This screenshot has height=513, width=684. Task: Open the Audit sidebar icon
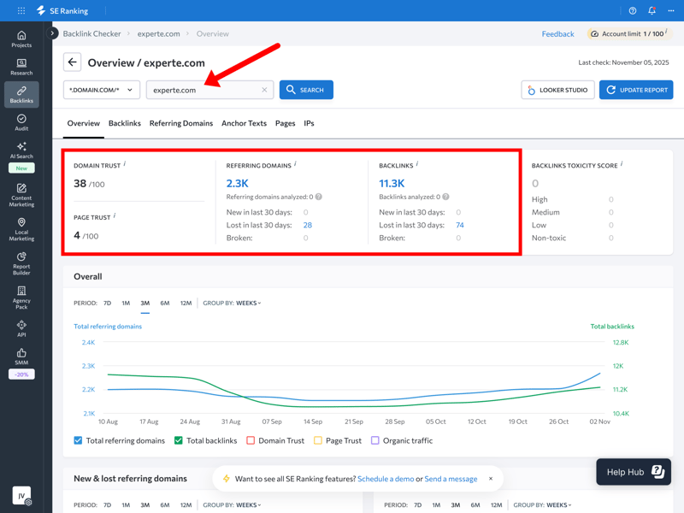(21, 122)
